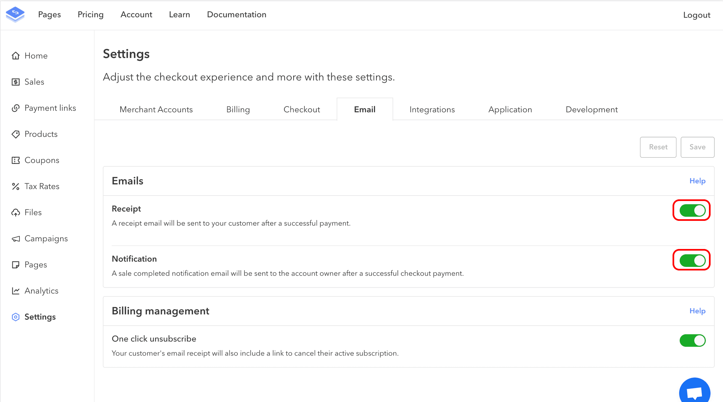Switch to the Checkout settings tab

302,109
